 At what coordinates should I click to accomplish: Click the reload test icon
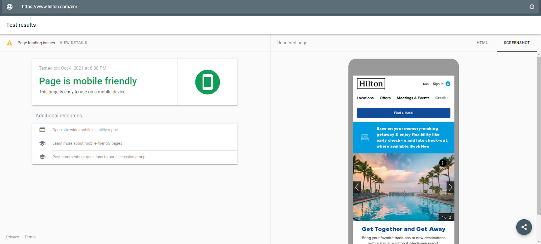[x=532, y=7]
